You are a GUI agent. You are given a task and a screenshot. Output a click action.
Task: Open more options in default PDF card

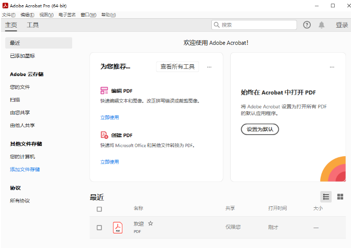332,67
